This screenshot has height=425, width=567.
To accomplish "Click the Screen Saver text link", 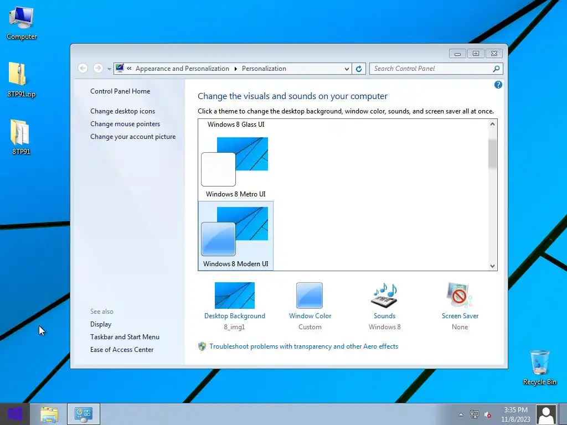I will point(460,316).
